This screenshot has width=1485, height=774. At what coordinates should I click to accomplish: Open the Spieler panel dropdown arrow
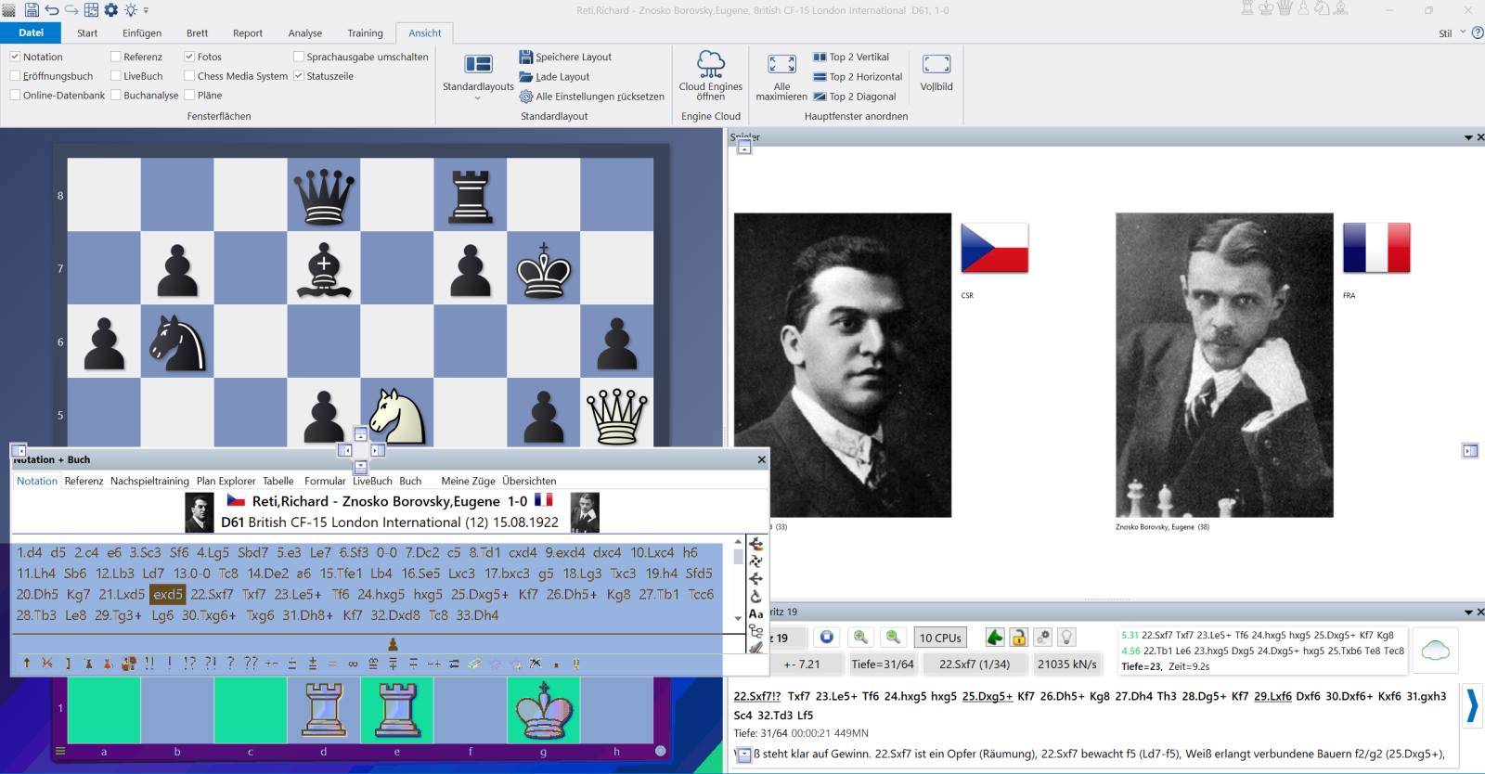pyautogui.click(x=1468, y=137)
